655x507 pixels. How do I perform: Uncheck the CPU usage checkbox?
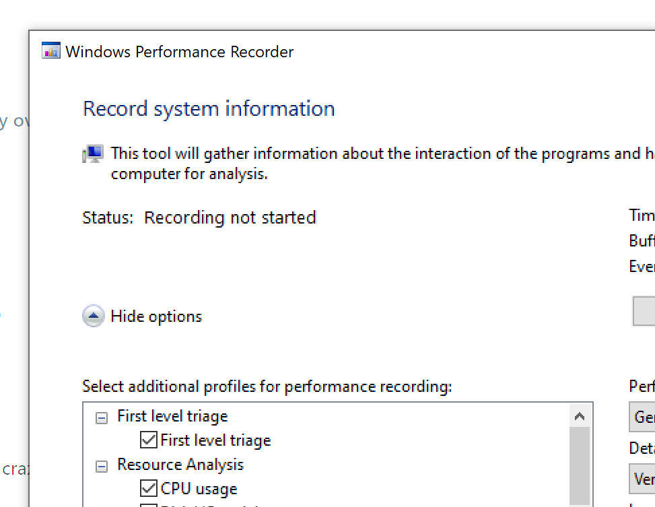148,488
